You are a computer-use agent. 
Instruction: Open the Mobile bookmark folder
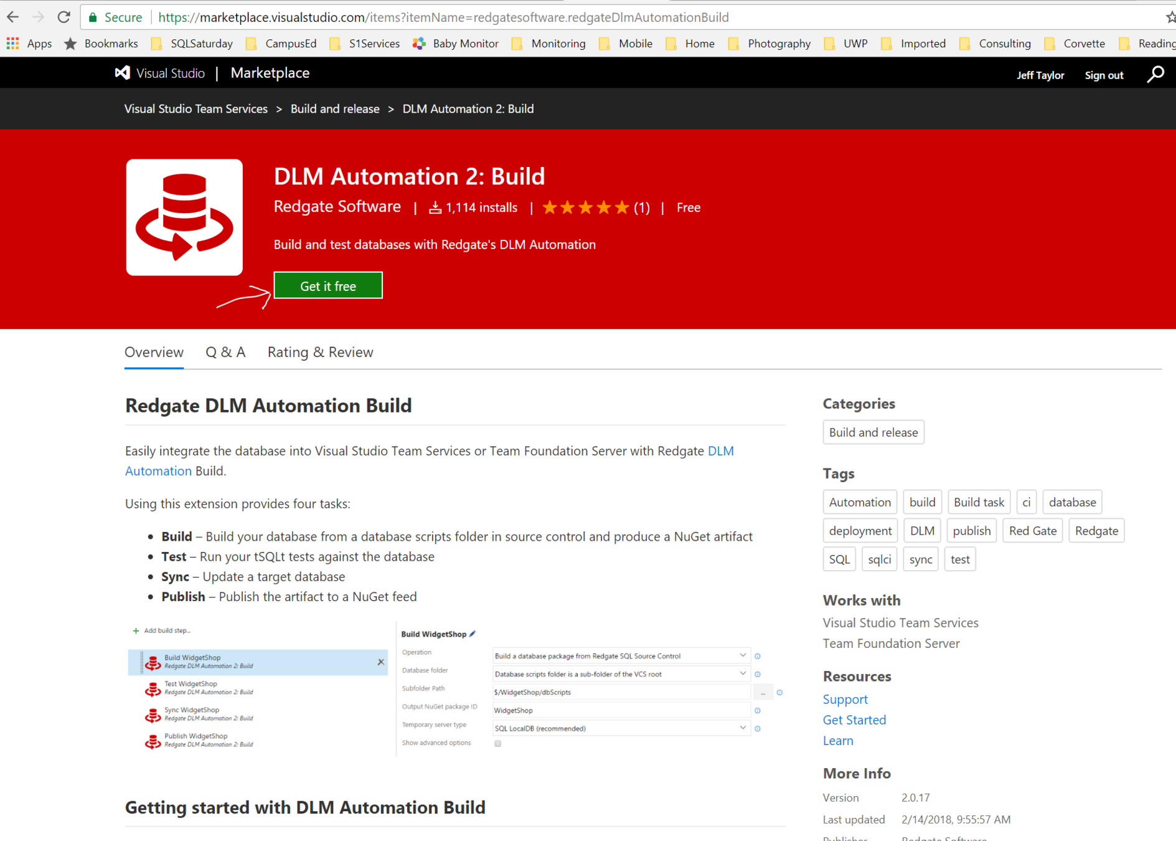pyautogui.click(x=626, y=44)
